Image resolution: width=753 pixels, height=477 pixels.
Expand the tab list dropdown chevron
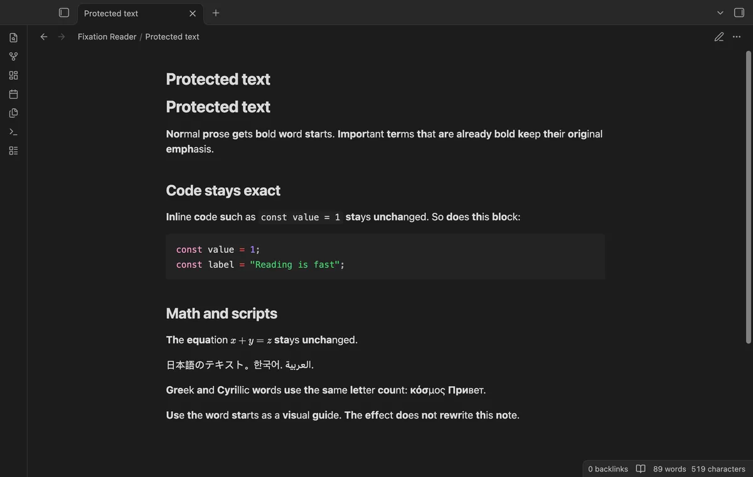tap(720, 13)
